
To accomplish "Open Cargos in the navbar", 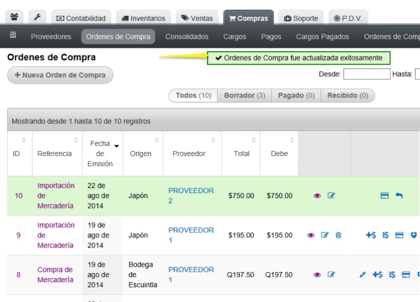I will tap(235, 37).
